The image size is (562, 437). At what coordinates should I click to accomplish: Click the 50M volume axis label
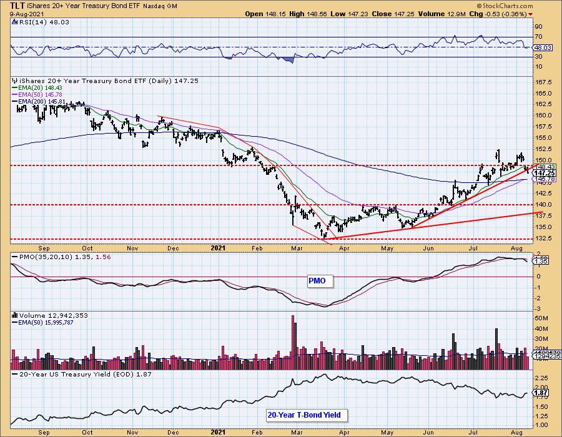click(x=541, y=318)
